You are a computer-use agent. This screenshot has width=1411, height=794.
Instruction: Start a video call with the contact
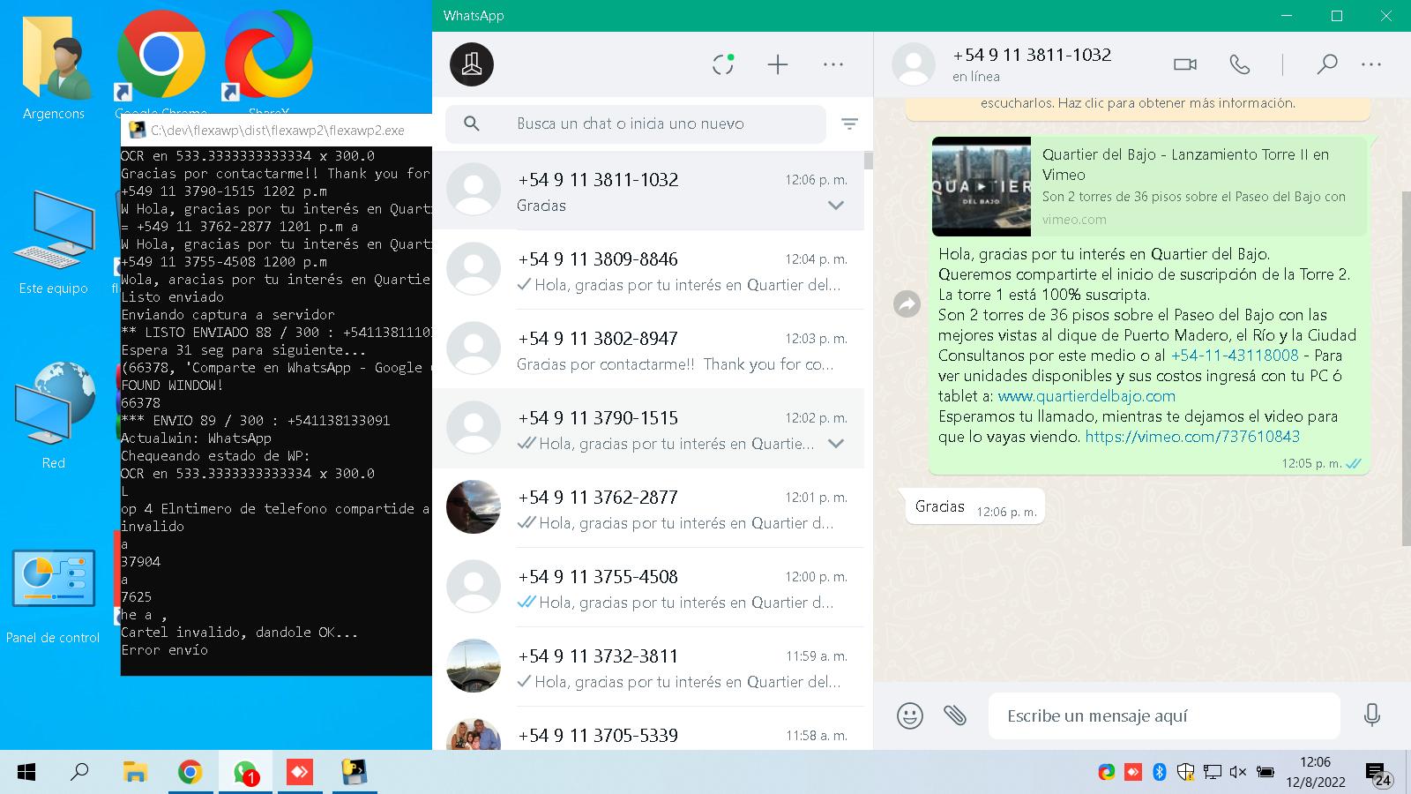[1185, 64]
